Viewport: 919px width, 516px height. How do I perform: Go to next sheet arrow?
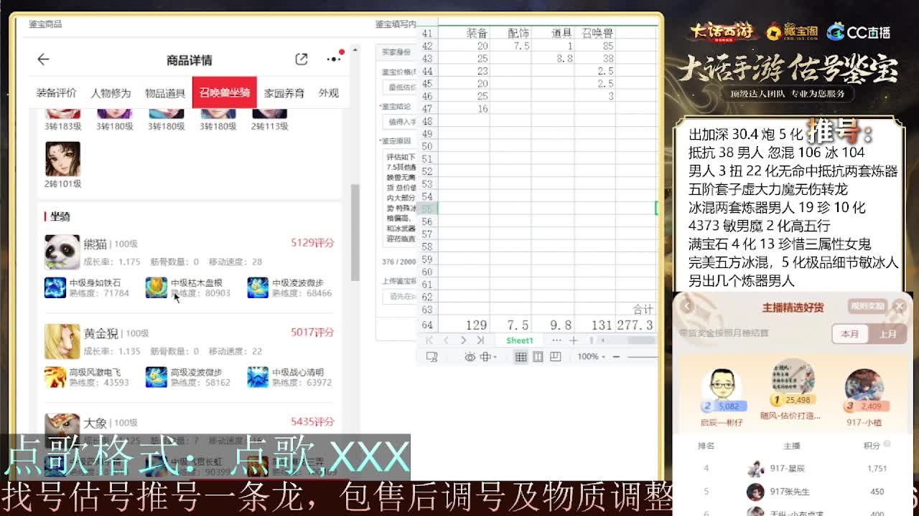[463, 340]
